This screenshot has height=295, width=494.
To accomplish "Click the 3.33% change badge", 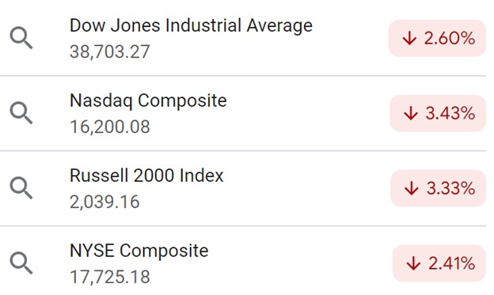I will (439, 188).
